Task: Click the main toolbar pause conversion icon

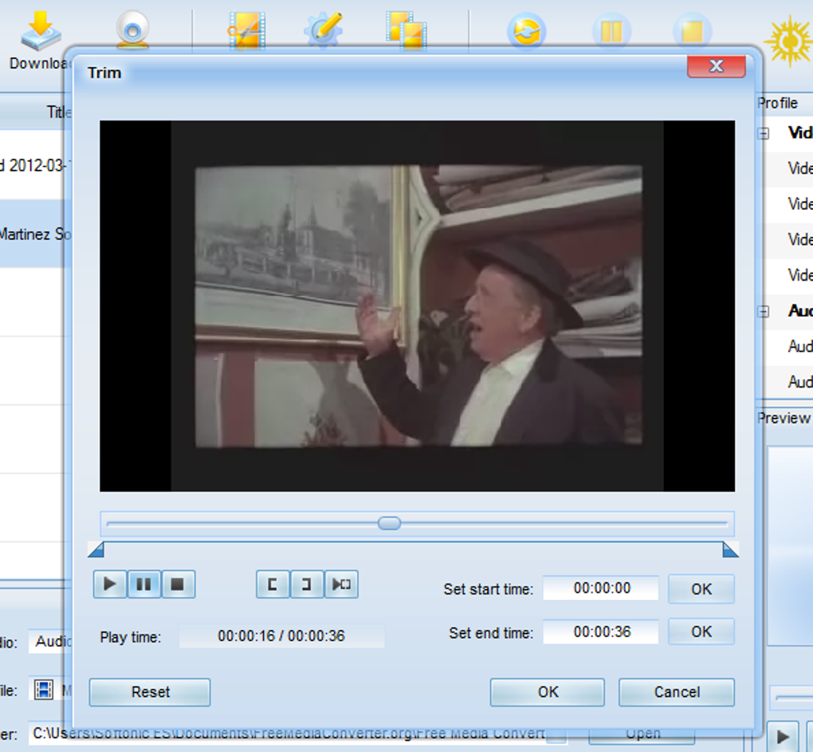Action: pyautogui.click(x=611, y=31)
